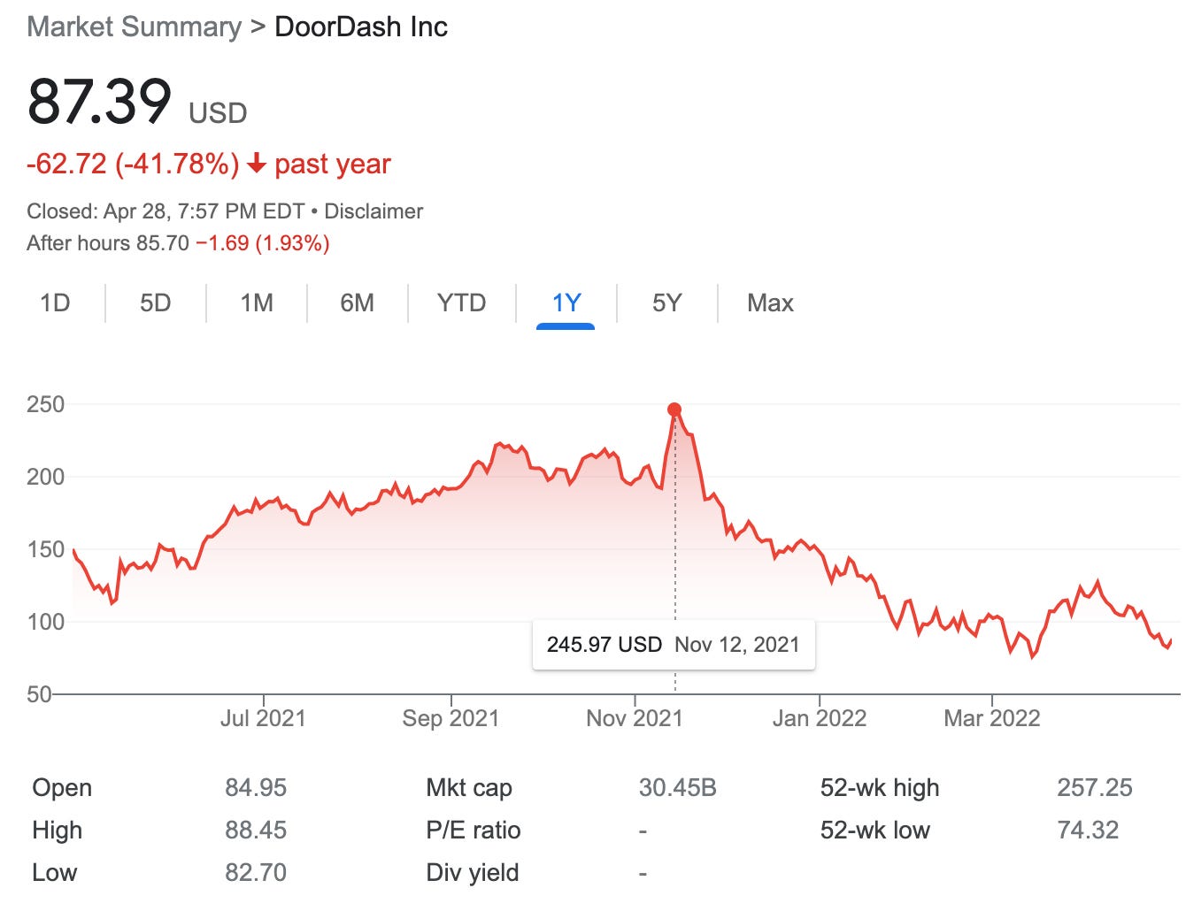Viewport: 1186px width, 911px height.
Task: Open the 1M chart range
Action: coord(257,303)
